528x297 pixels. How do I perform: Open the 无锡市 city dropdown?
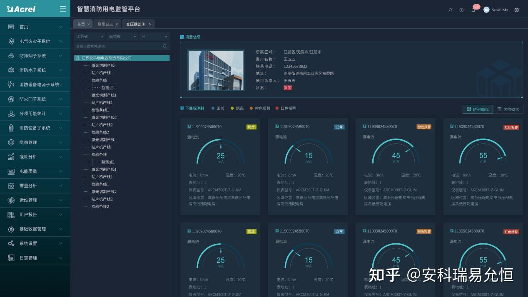[x=122, y=37]
